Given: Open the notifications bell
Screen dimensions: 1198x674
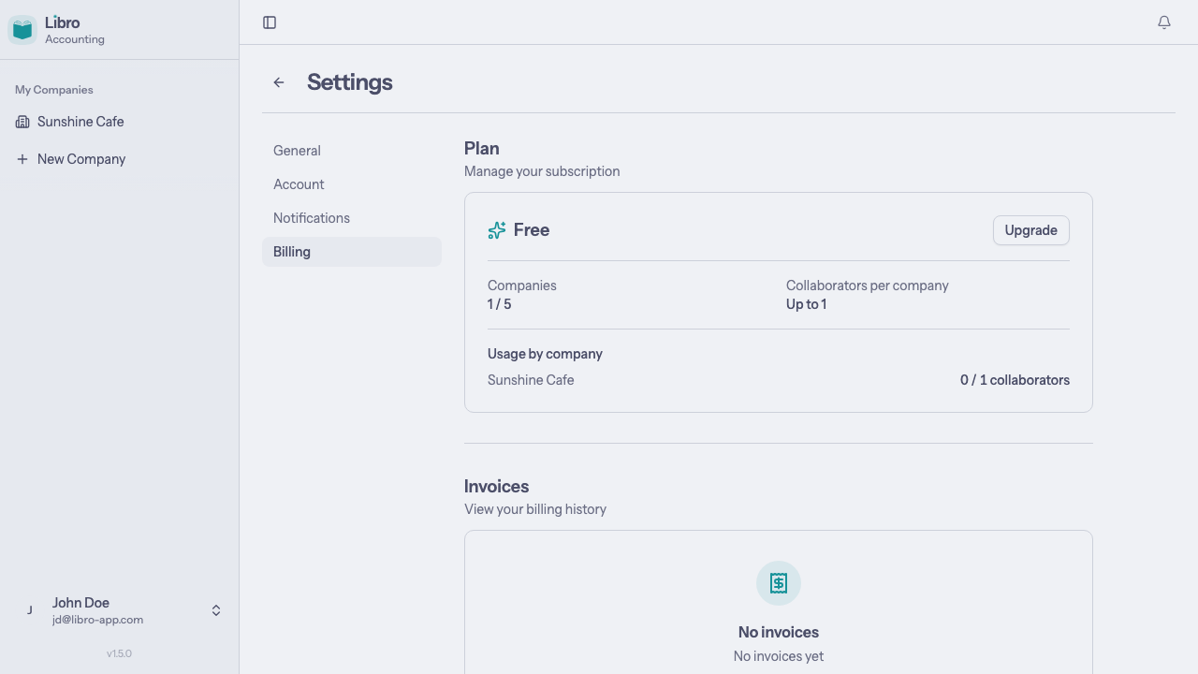Looking at the screenshot, I should pyautogui.click(x=1164, y=22).
